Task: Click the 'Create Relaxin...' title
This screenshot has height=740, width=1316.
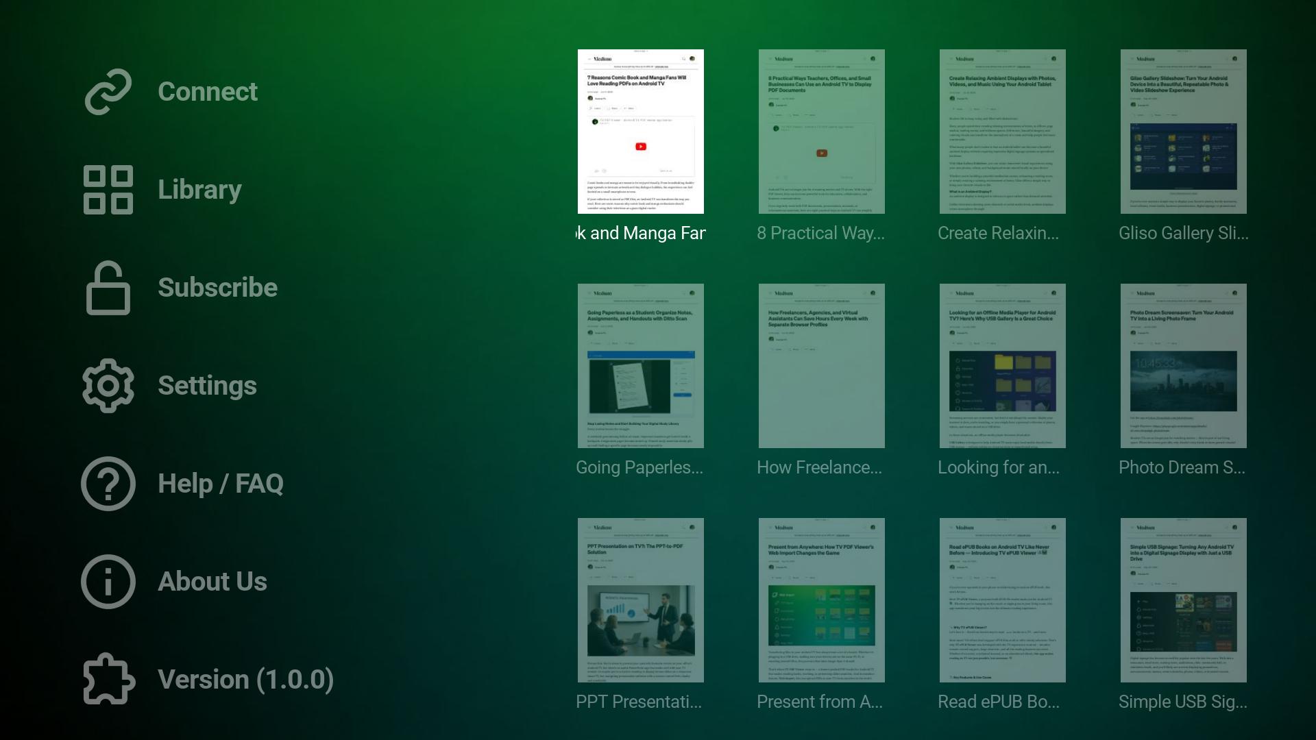Action: click(x=998, y=234)
